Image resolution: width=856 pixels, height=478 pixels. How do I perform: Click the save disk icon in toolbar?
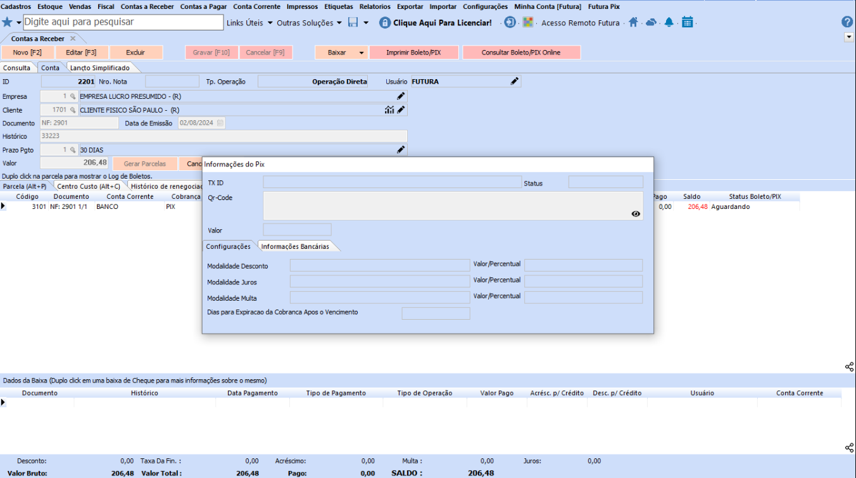point(353,22)
